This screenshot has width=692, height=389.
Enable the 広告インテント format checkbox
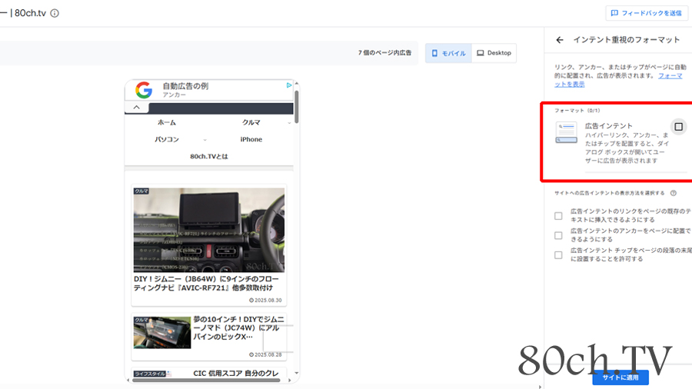pyautogui.click(x=678, y=127)
